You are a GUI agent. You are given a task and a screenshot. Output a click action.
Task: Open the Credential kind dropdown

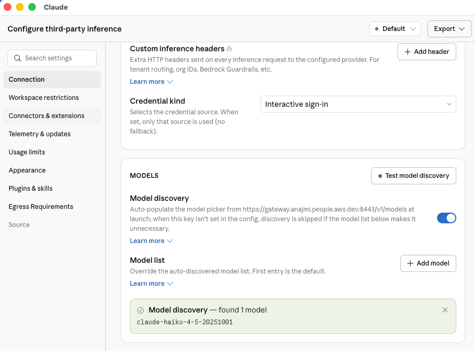click(358, 104)
